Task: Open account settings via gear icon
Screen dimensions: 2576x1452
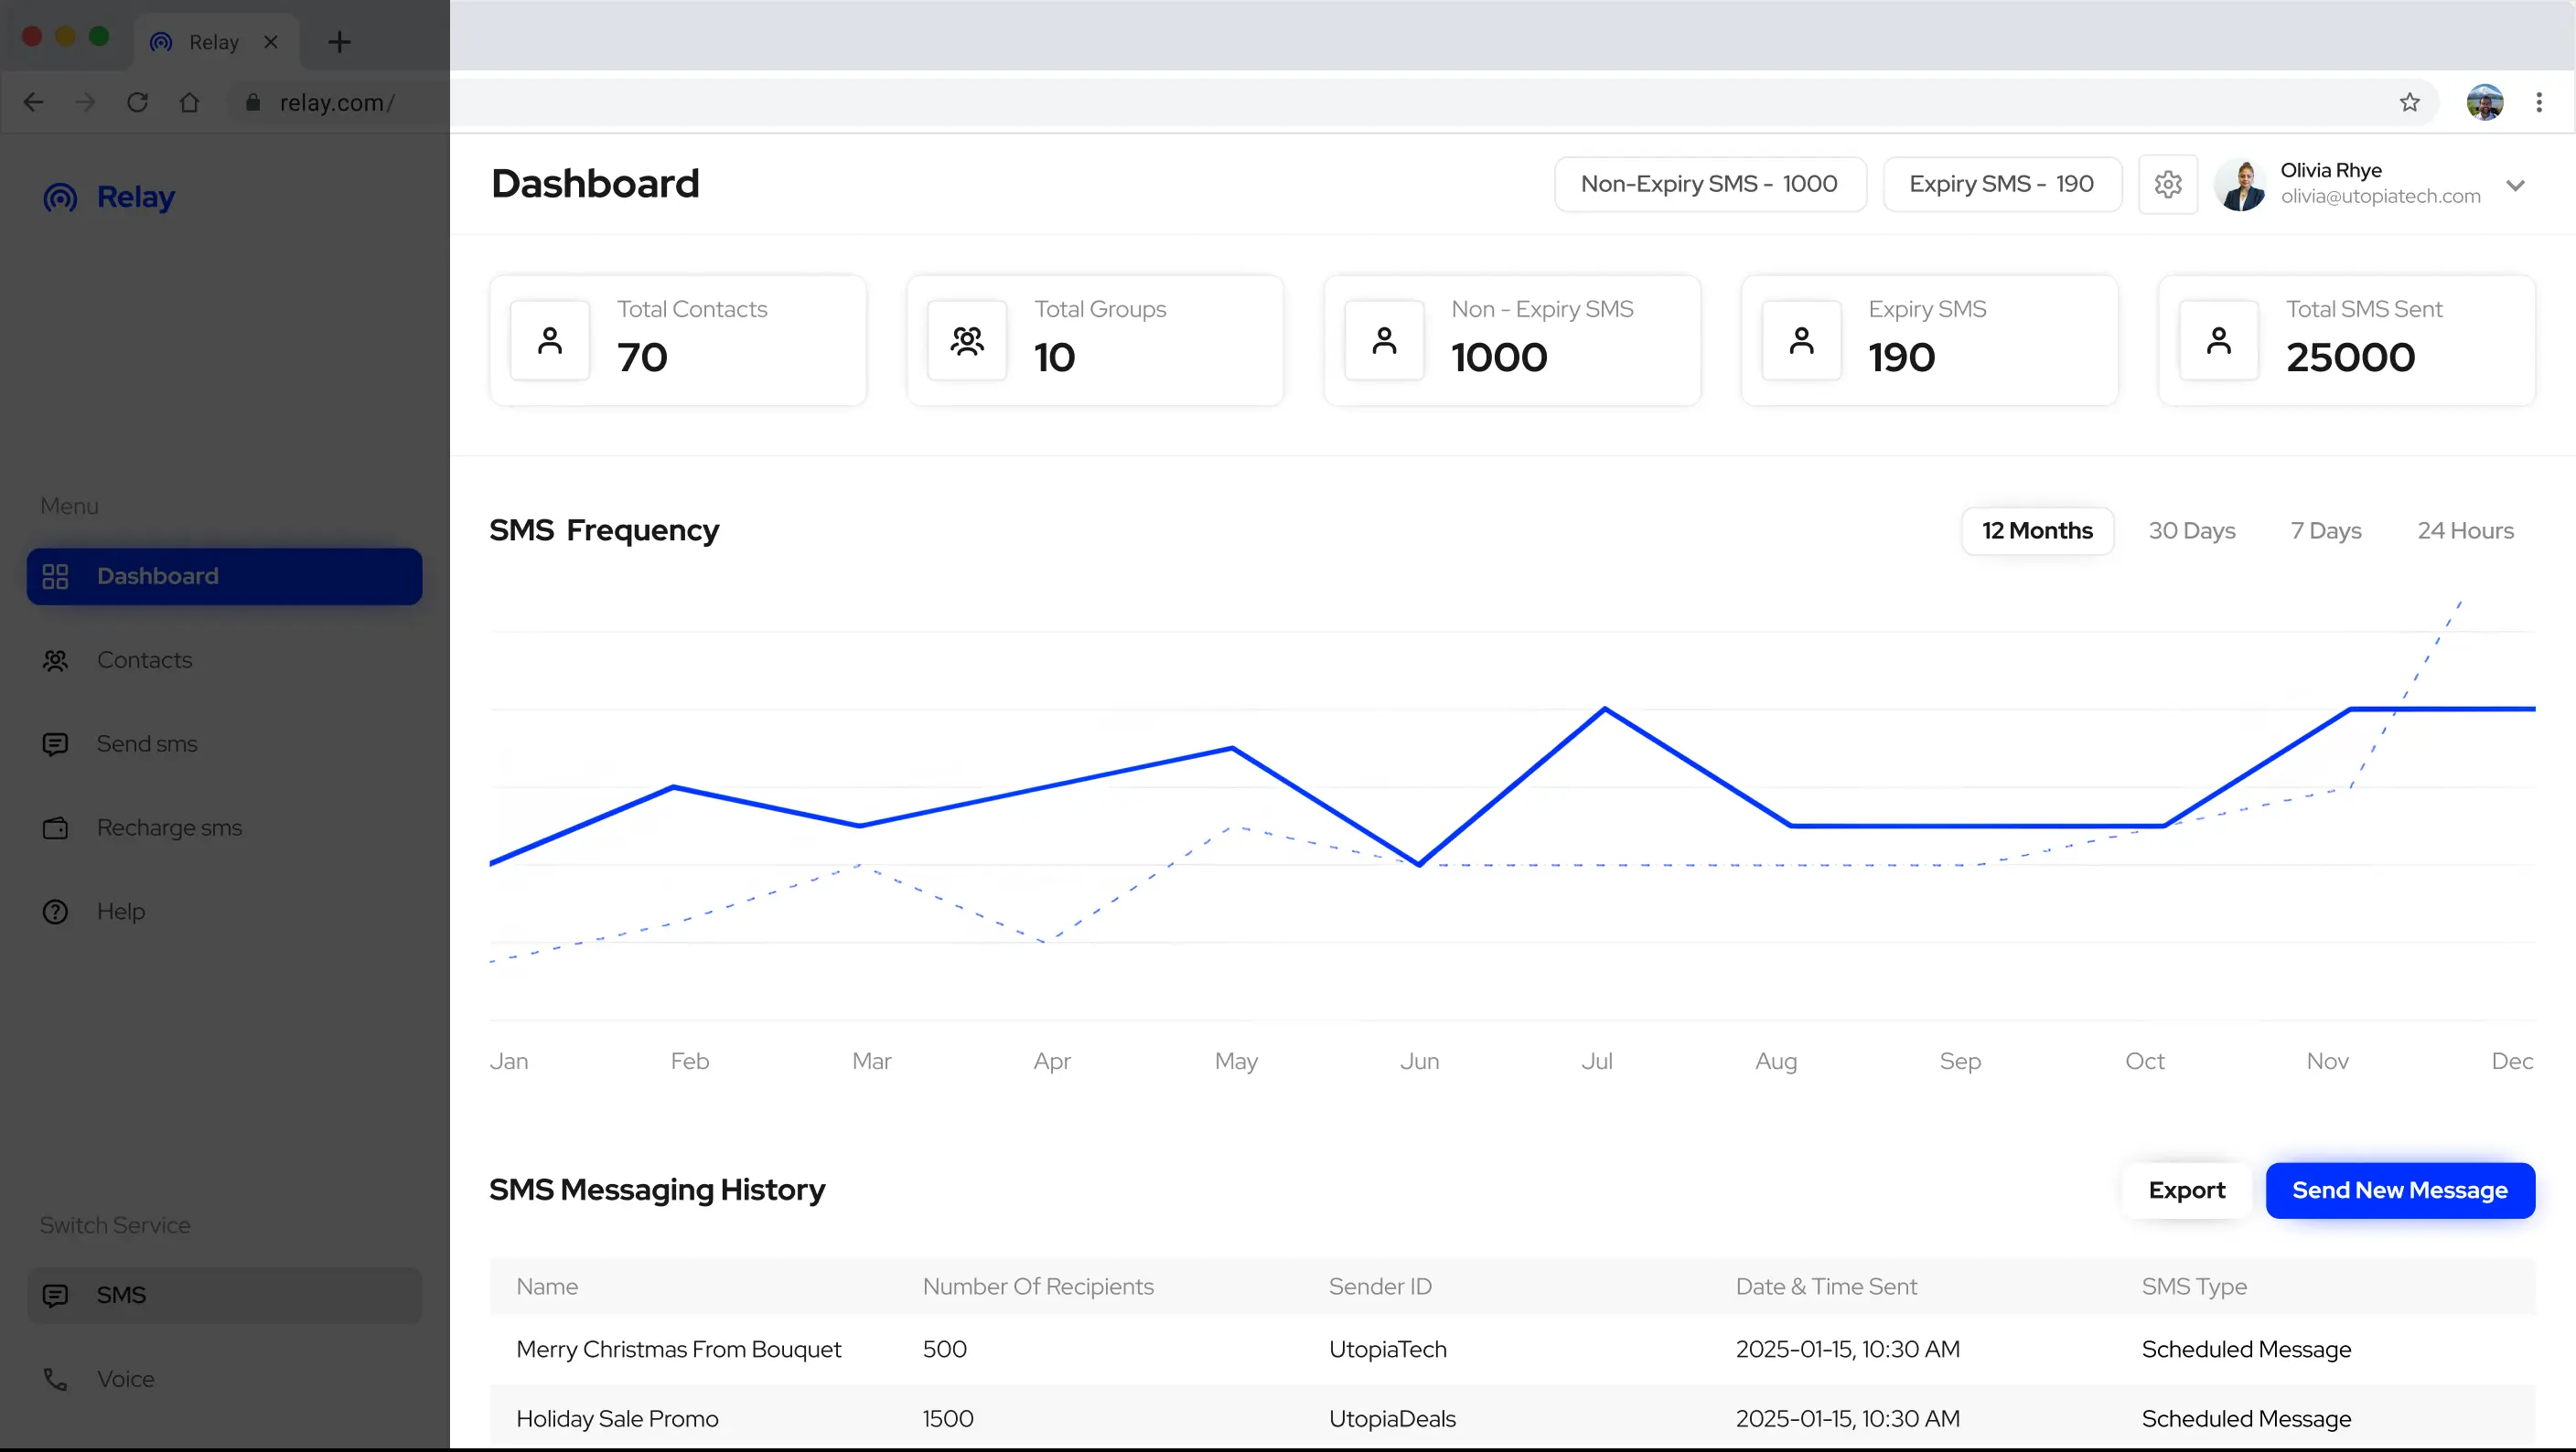Action: click(2167, 185)
